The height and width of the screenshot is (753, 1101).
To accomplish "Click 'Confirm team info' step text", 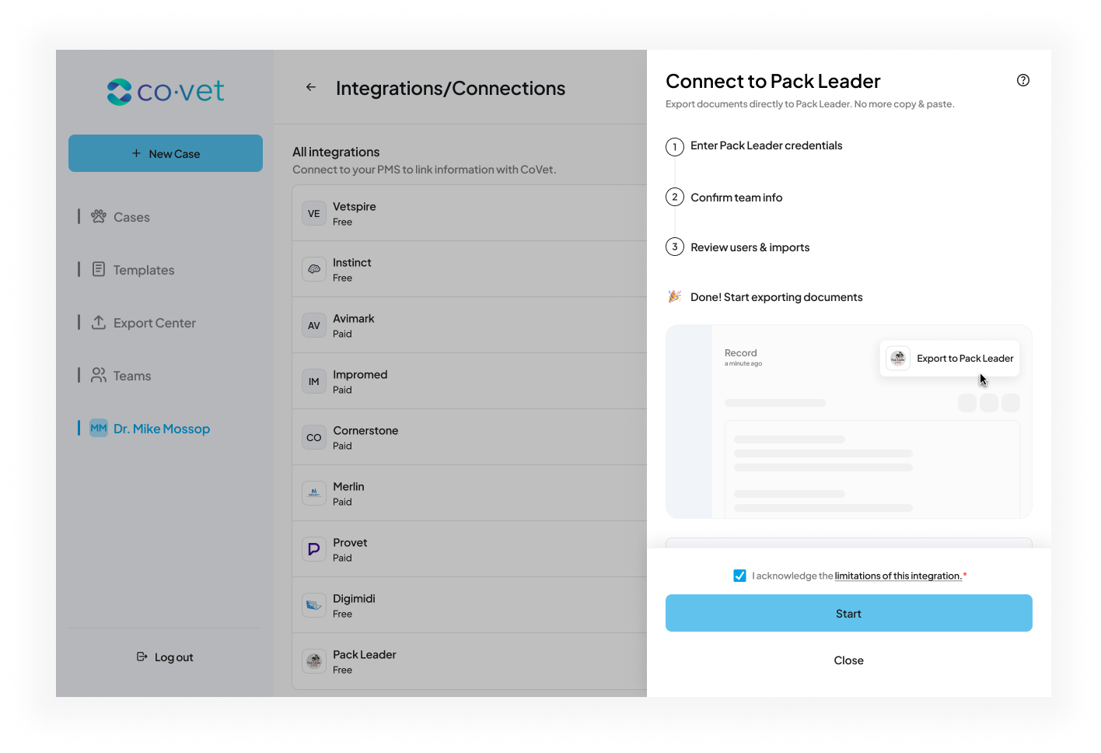I will [x=736, y=198].
